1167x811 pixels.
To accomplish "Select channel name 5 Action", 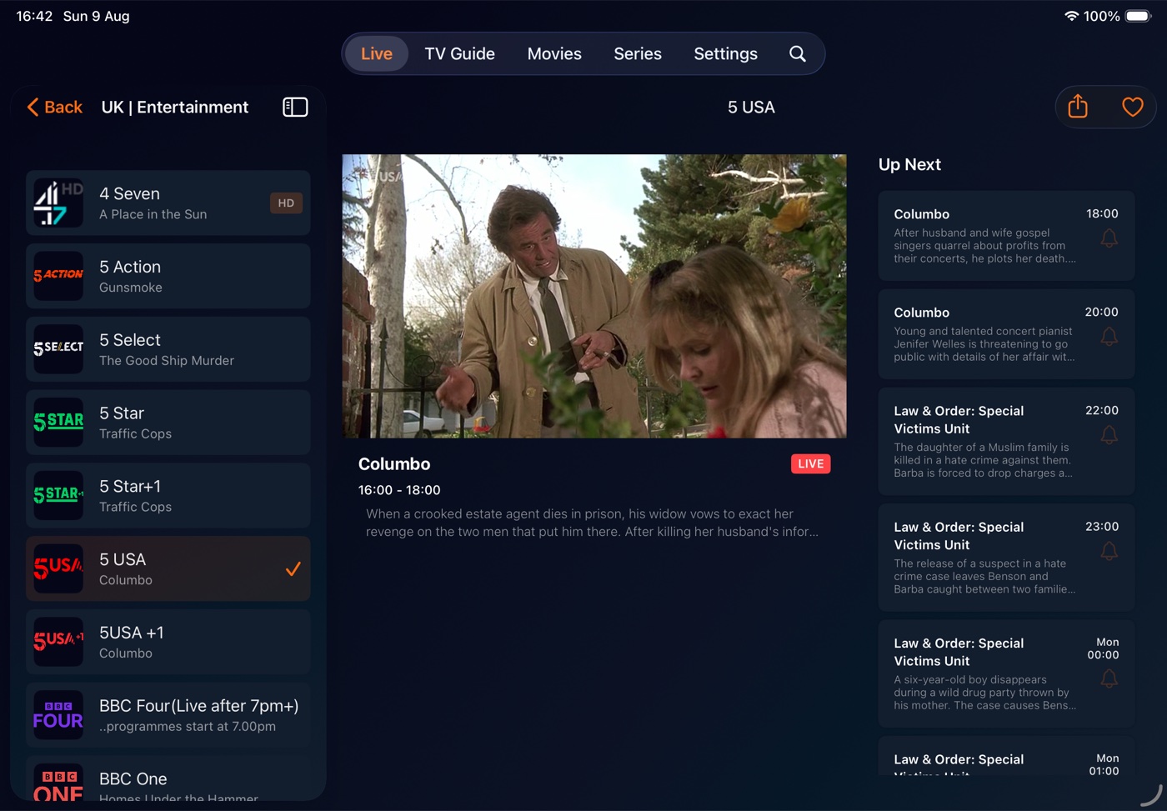I will 130,267.
